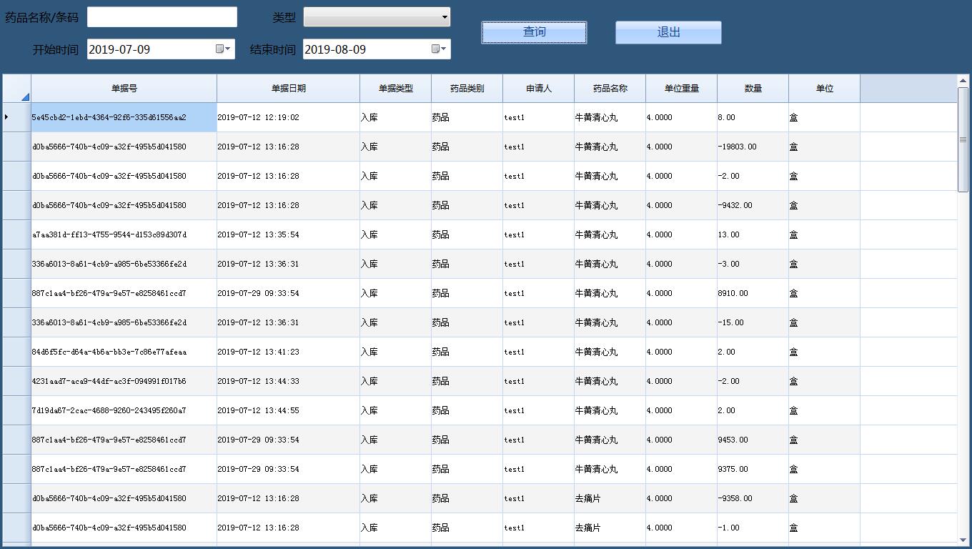Select cell with quantity 8910.00
Screen dimensions: 972x549
[752, 293]
